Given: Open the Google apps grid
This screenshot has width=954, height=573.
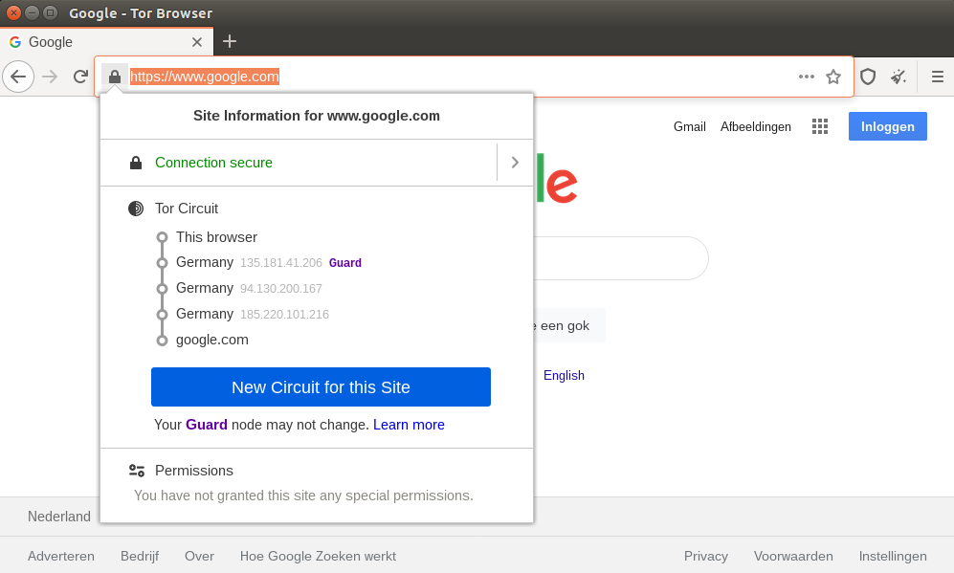Looking at the screenshot, I should [x=820, y=126].
